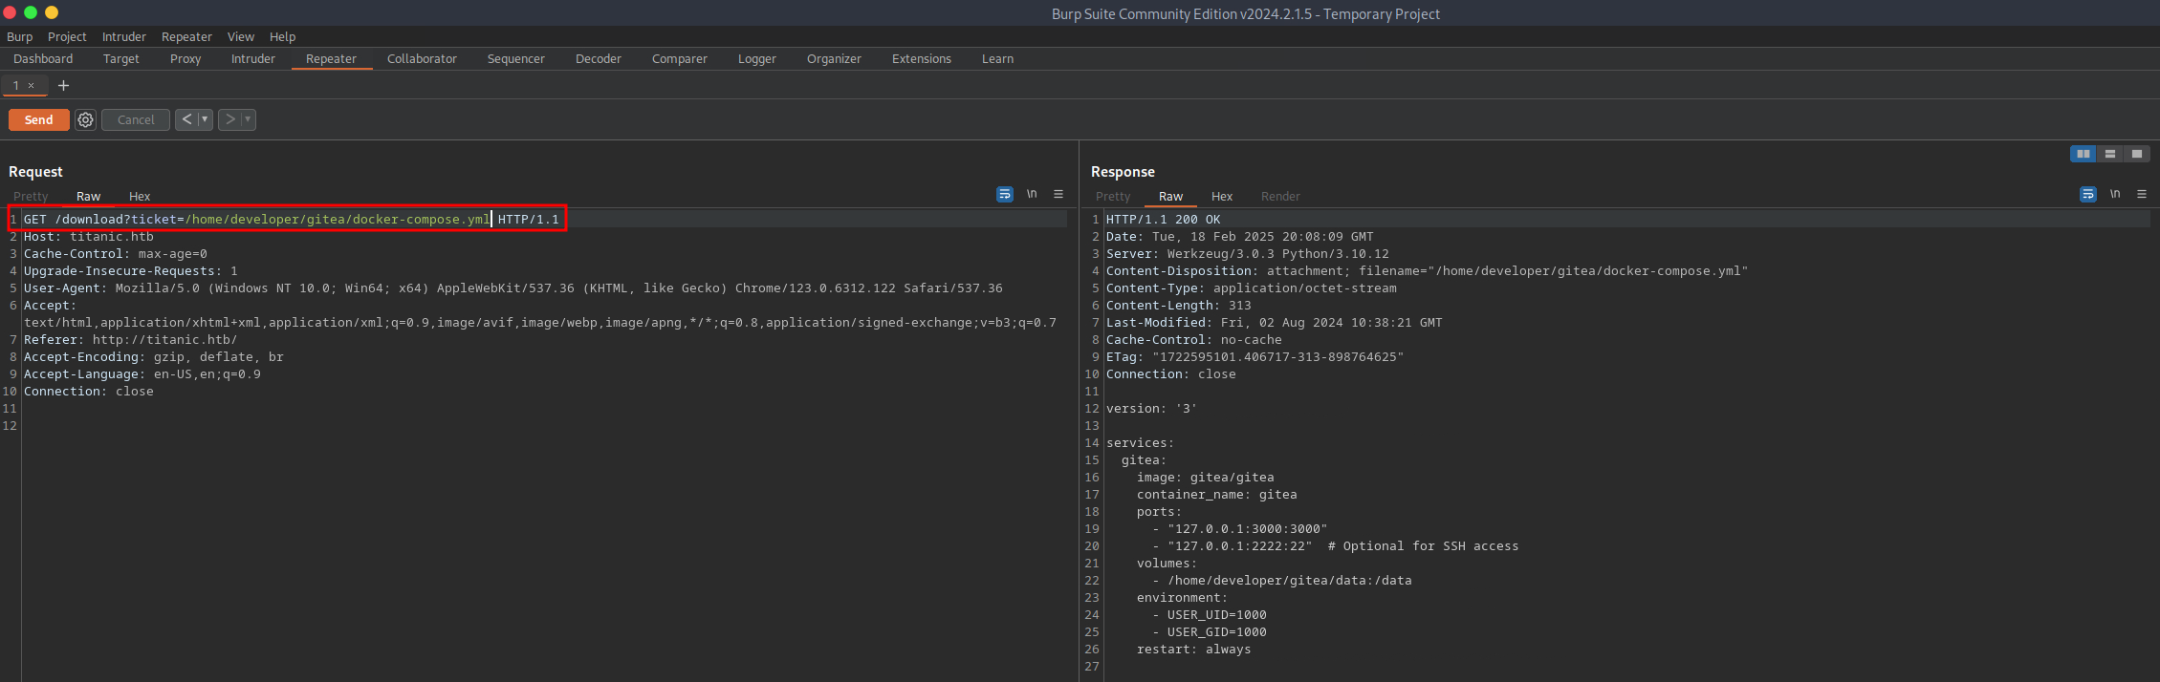Switch to the Organizer tab

(x=834, y=58)
